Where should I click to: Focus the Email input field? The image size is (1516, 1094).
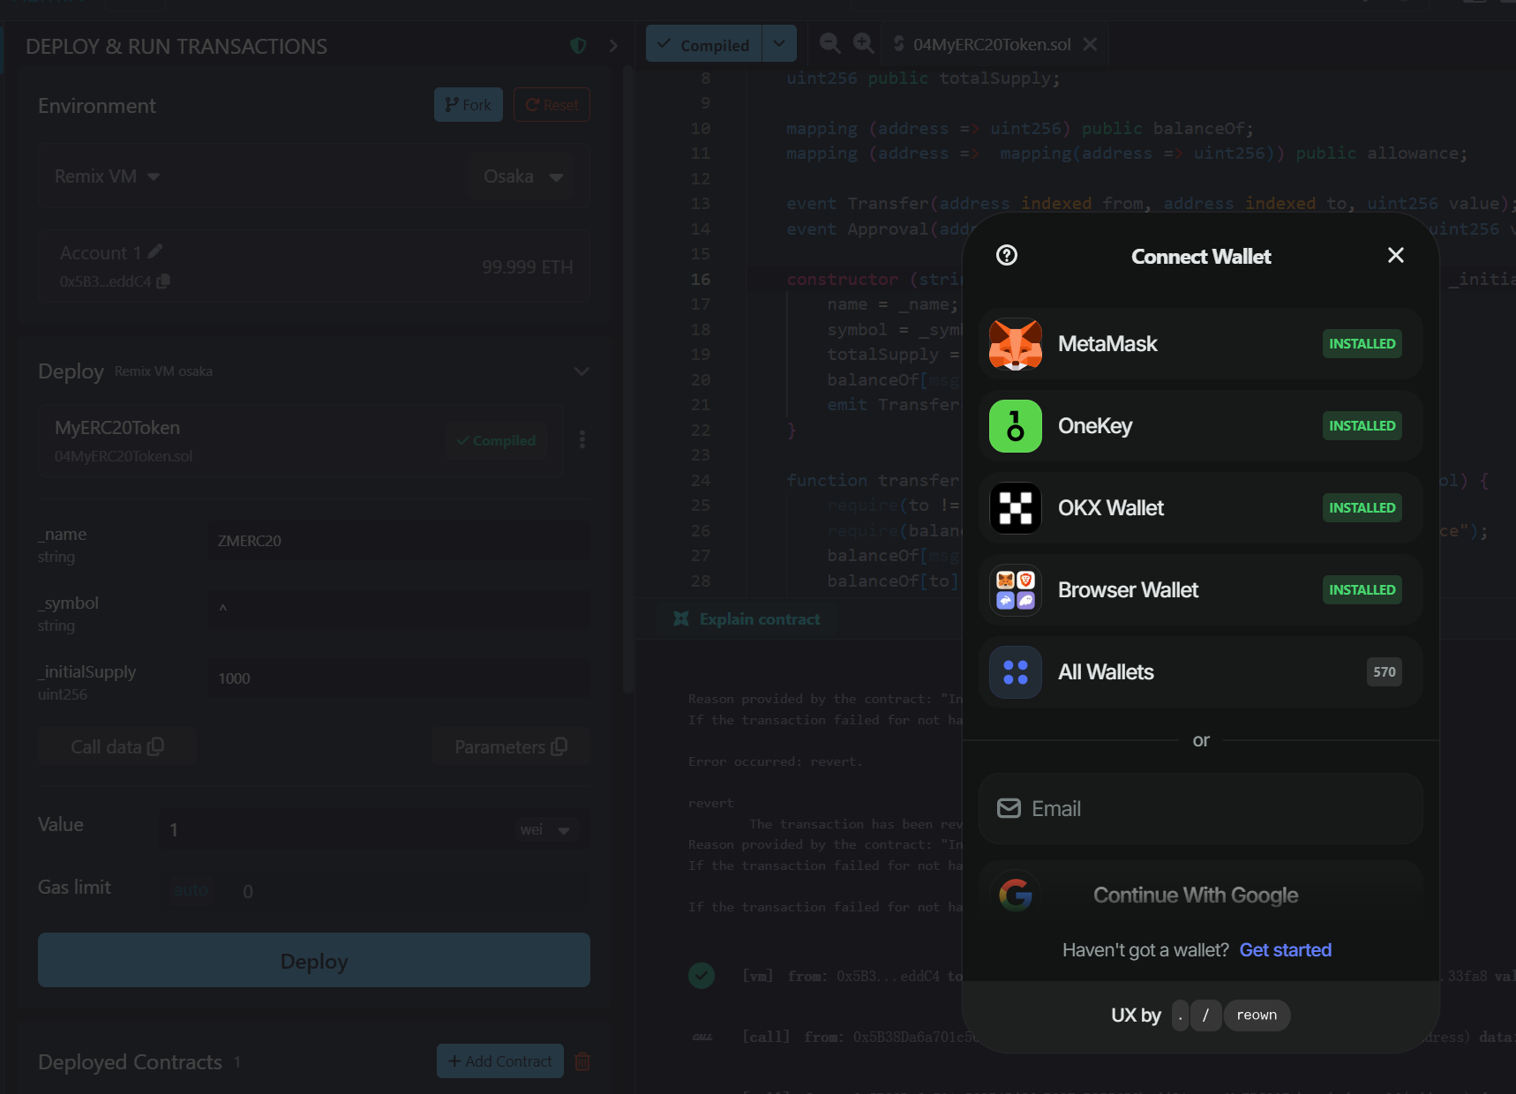pos(1201,809)
